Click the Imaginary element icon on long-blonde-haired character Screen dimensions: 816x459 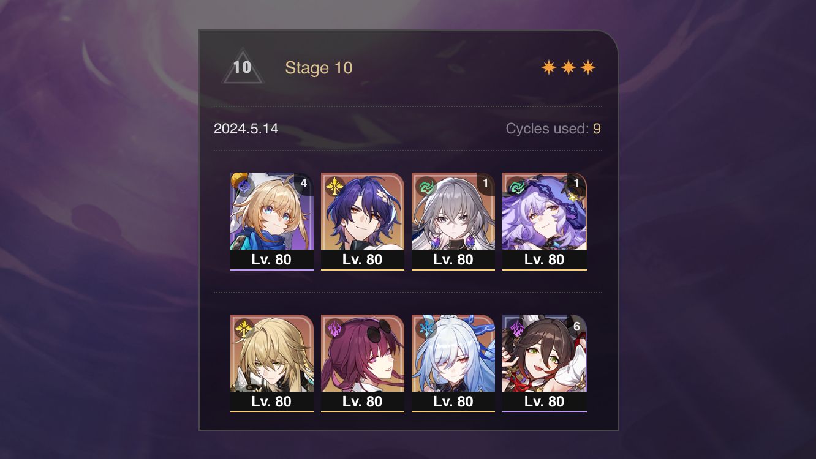pyautogui.click(x=243, y=328)
